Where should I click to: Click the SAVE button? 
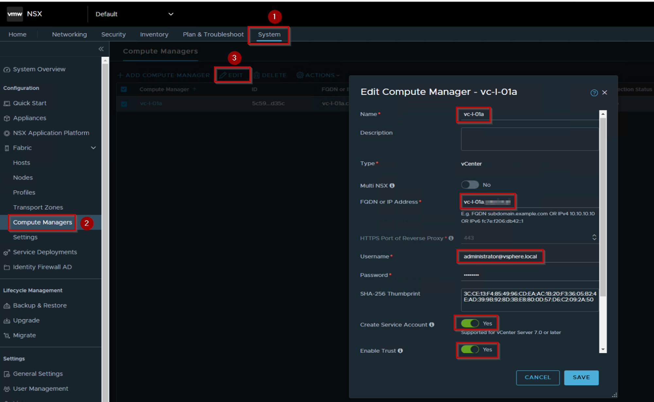581,377
